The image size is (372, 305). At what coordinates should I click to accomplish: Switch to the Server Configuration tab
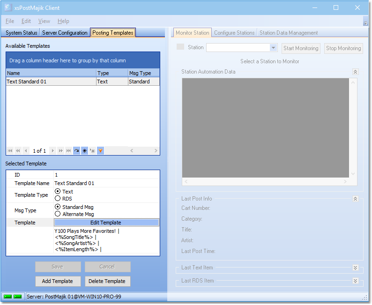(x=65, y=33)
